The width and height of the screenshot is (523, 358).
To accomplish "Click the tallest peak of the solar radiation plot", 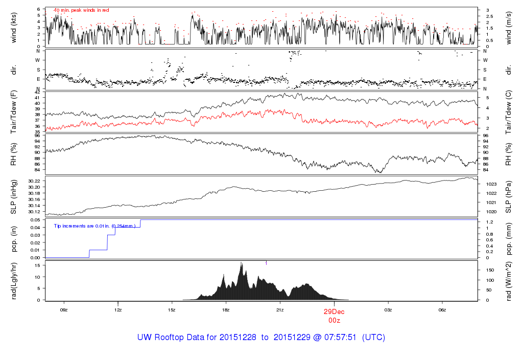I will [x=241, y=264].
